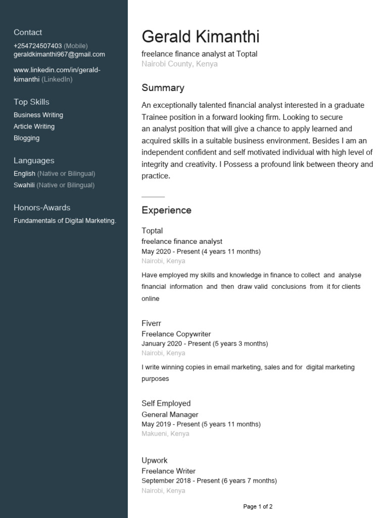Click the Blogging skill item
Image resolution: width=388 pixels, height=518 pixels.
[x=26, y=138]
